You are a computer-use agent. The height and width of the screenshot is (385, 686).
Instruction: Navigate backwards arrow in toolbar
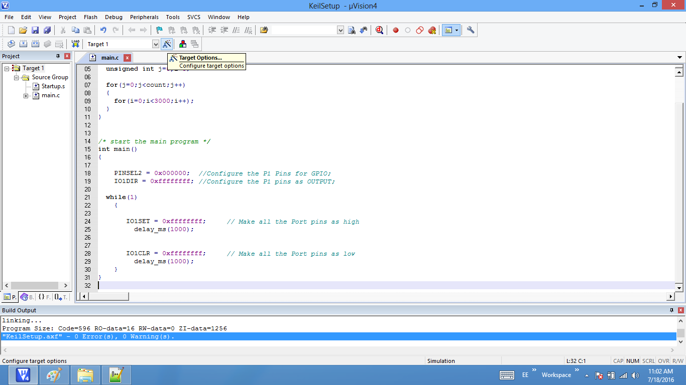(x=132, y=30)
